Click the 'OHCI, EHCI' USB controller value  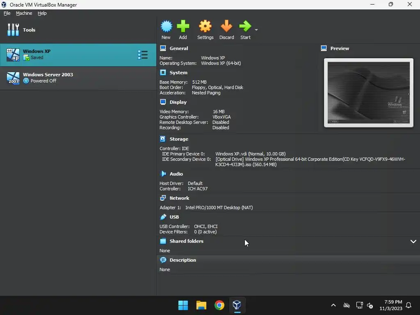(206, 226)
